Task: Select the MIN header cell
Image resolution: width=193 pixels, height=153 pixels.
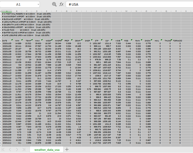Action: 17,41
